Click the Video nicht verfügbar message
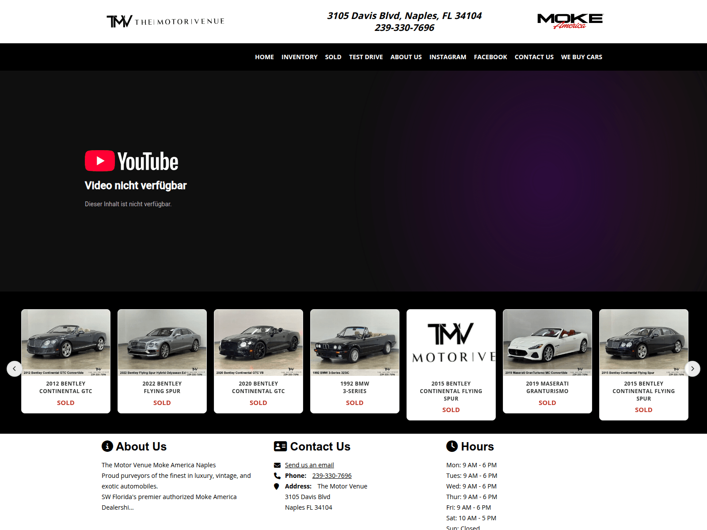Viewport: 707px width, 530px height. 136,185
